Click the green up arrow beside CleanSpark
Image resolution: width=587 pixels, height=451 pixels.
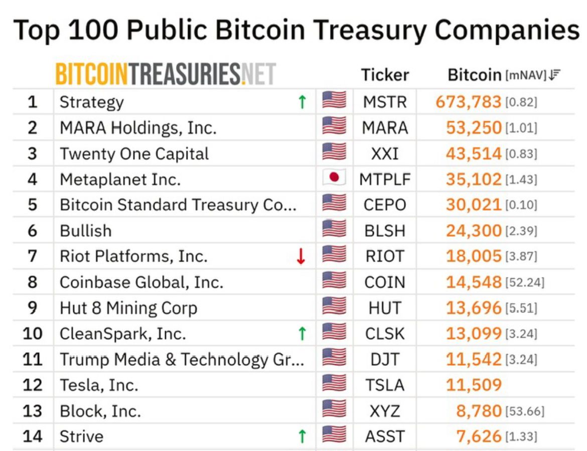click(x=302, y=333)
